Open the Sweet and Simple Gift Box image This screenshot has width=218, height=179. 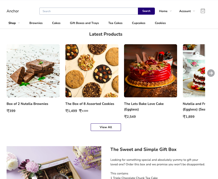tap(54, 163)
